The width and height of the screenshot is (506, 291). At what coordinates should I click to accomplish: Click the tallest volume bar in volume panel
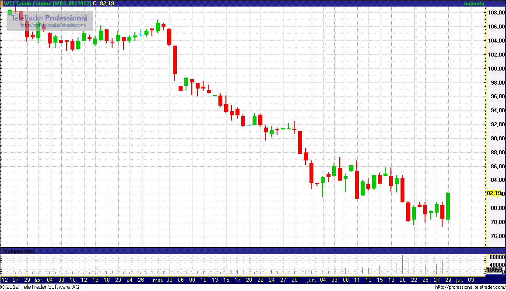(x=402, y=265)
